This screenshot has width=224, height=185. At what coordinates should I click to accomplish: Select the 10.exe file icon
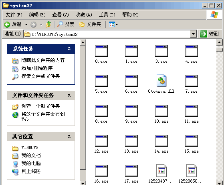(x=161, y=111)
